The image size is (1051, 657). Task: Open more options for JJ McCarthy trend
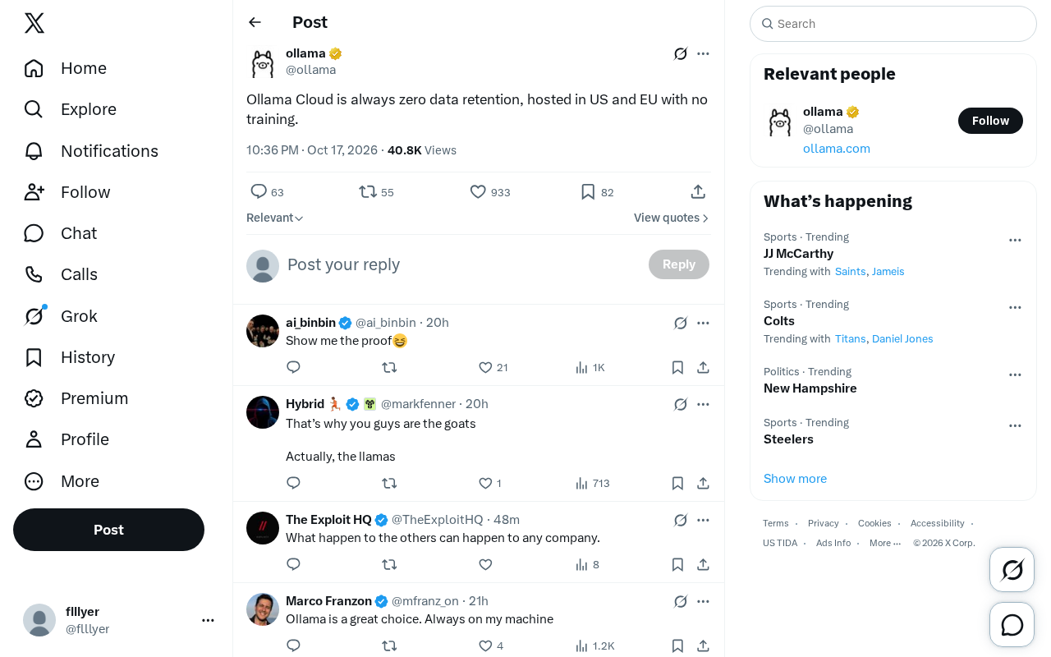coord(1015,240)
